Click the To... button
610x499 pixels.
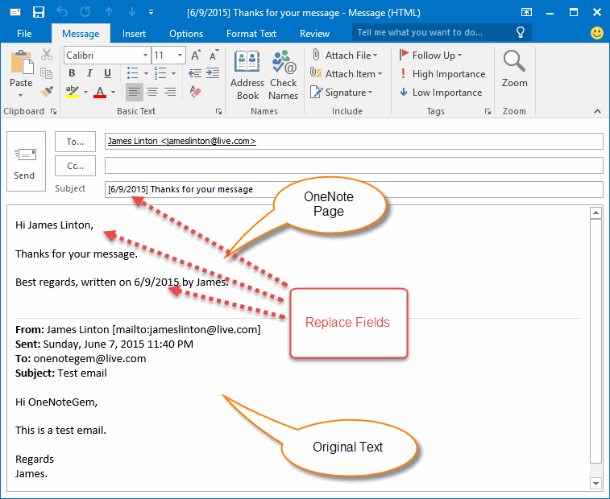pyautogui.click(x=75, y=142)
